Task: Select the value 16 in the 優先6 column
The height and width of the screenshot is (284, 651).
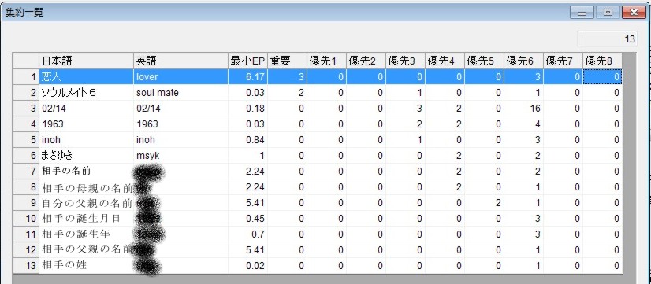Action: pyautogui.click(x=523, y=109)
